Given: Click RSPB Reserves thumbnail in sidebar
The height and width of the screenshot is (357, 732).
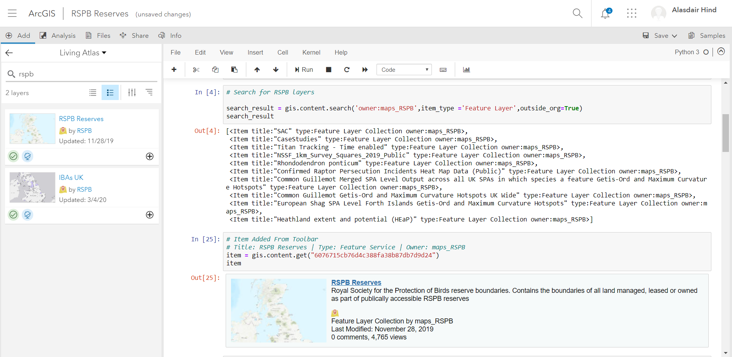Looking at the screenshot, I should coord(32,129).
